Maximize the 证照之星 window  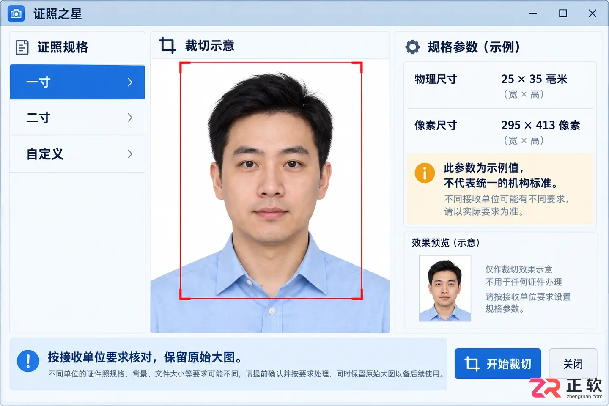click(x=563, y=14)
